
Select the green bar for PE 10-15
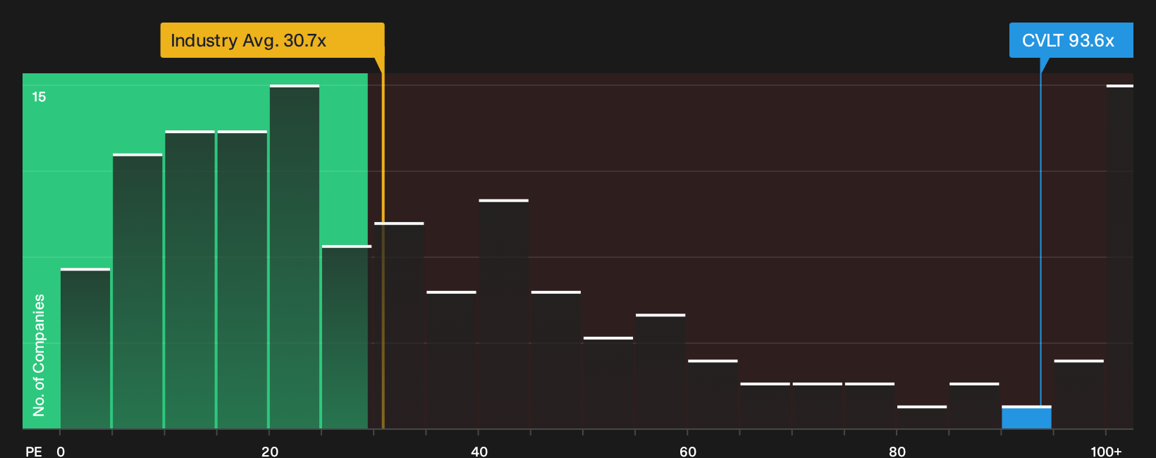tap(190, 280)
